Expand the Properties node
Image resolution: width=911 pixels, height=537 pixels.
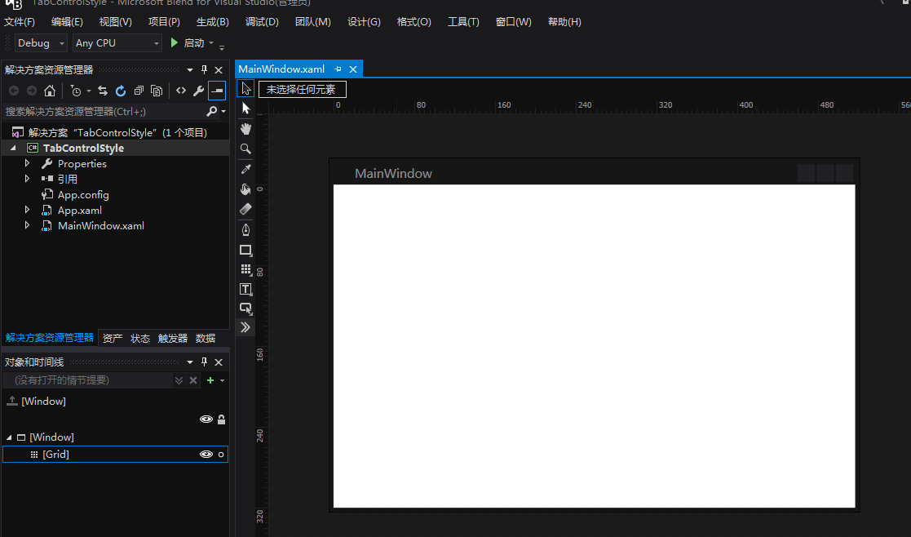tap(27, 163)
